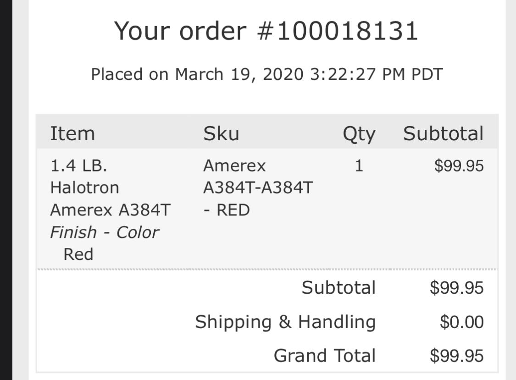Click the item row's $99.95 price
Viewport: 516px width, 380px height.
459,166
